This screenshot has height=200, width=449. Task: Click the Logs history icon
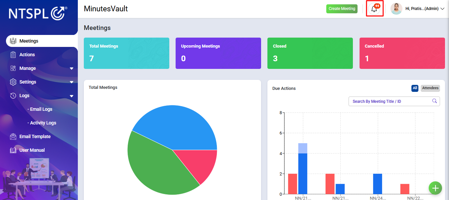13,96
